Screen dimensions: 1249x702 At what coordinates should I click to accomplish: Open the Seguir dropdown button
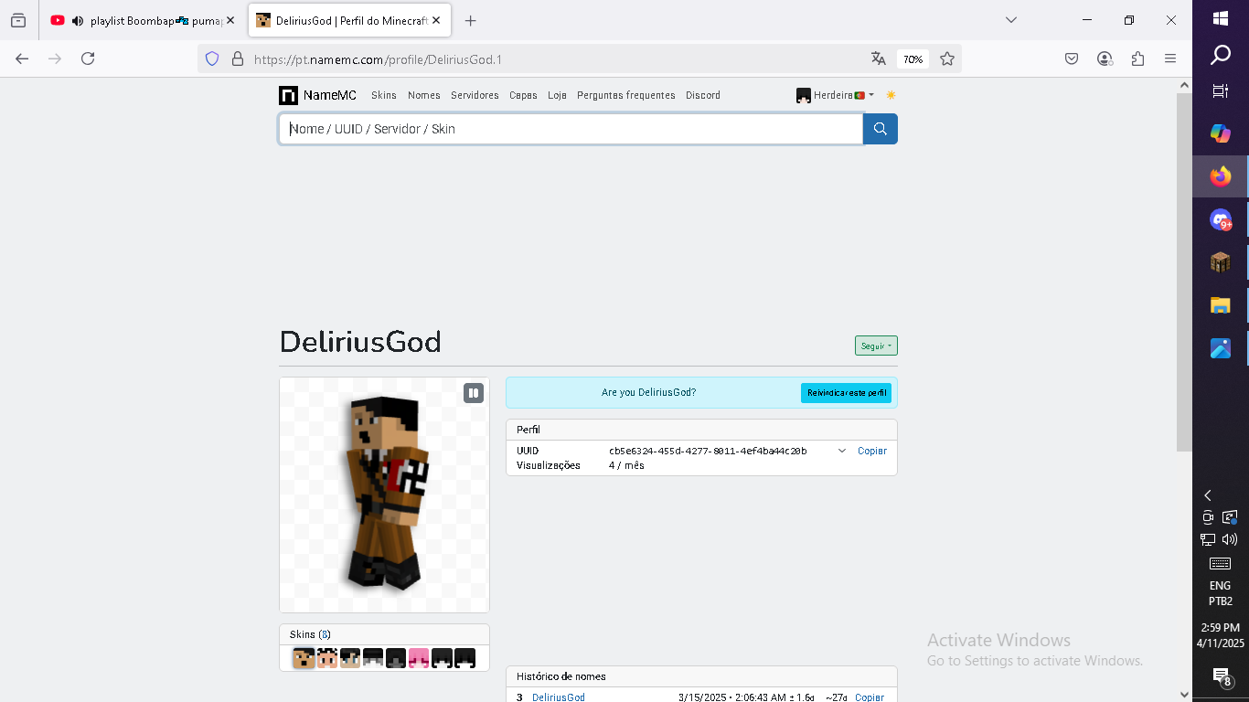[876, 346]
